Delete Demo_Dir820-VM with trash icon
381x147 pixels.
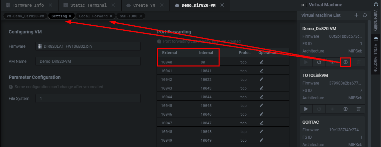[x=358, y=62]
